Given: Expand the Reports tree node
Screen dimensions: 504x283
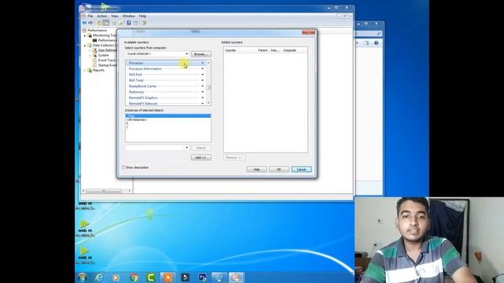Looking at the screenshot, I should tap(85, 70).
